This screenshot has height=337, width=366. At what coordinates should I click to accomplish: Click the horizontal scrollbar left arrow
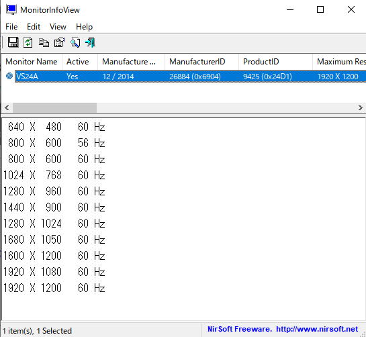coord(7,108)
